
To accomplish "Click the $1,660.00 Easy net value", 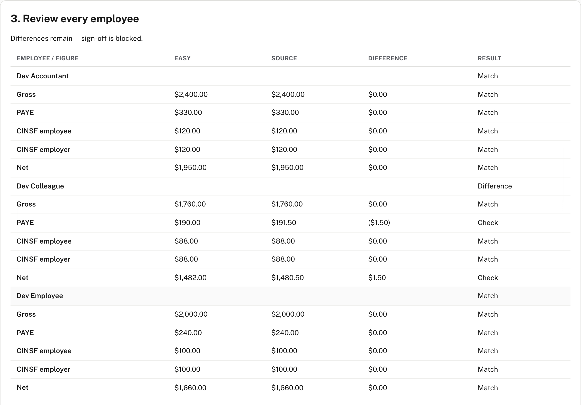I will [190, 388].
